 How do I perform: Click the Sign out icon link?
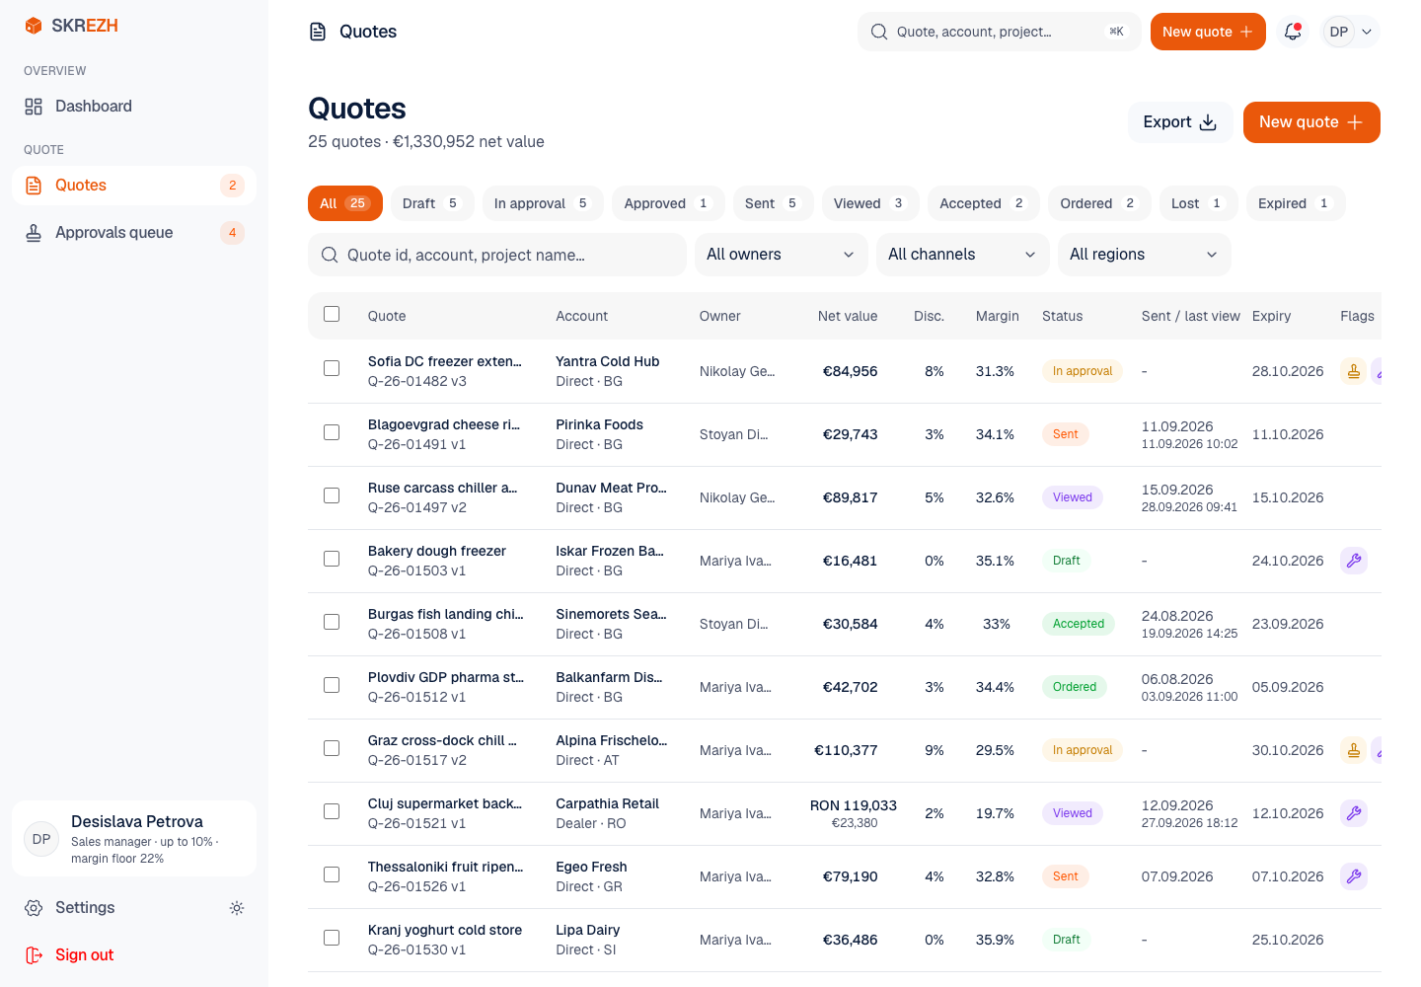pos(34,955)
